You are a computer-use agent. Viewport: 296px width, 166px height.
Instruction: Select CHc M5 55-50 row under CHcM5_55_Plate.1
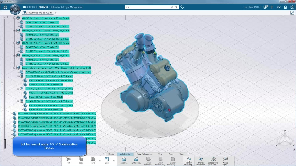pyautogui.click(x=51, y=80)
